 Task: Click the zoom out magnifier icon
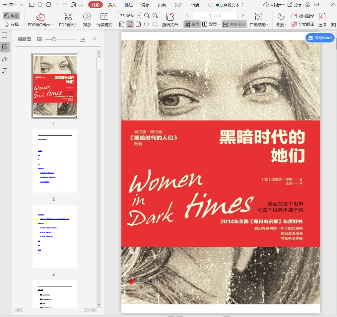(147, 16)
